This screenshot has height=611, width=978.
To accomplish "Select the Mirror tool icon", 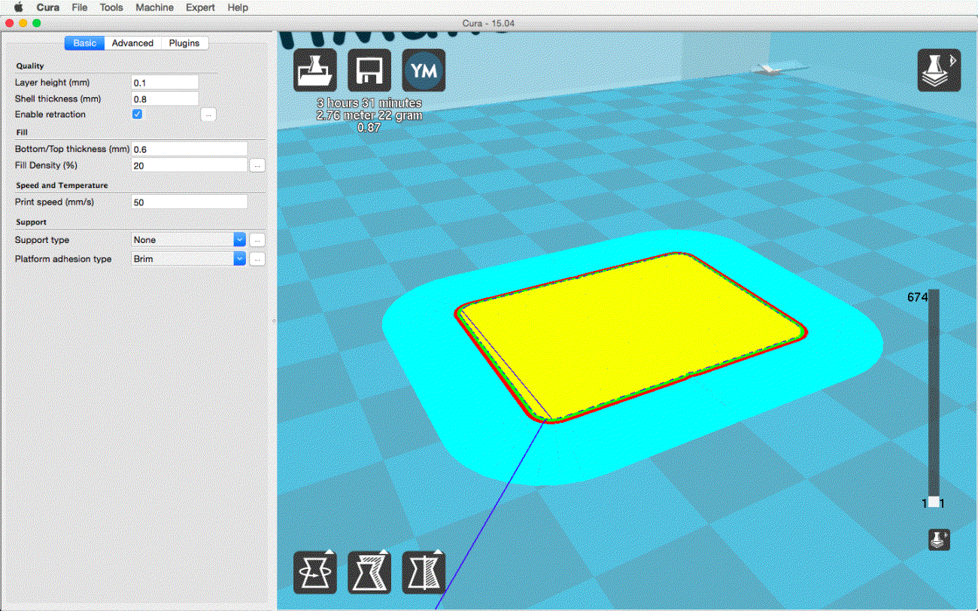I will 424,573.
